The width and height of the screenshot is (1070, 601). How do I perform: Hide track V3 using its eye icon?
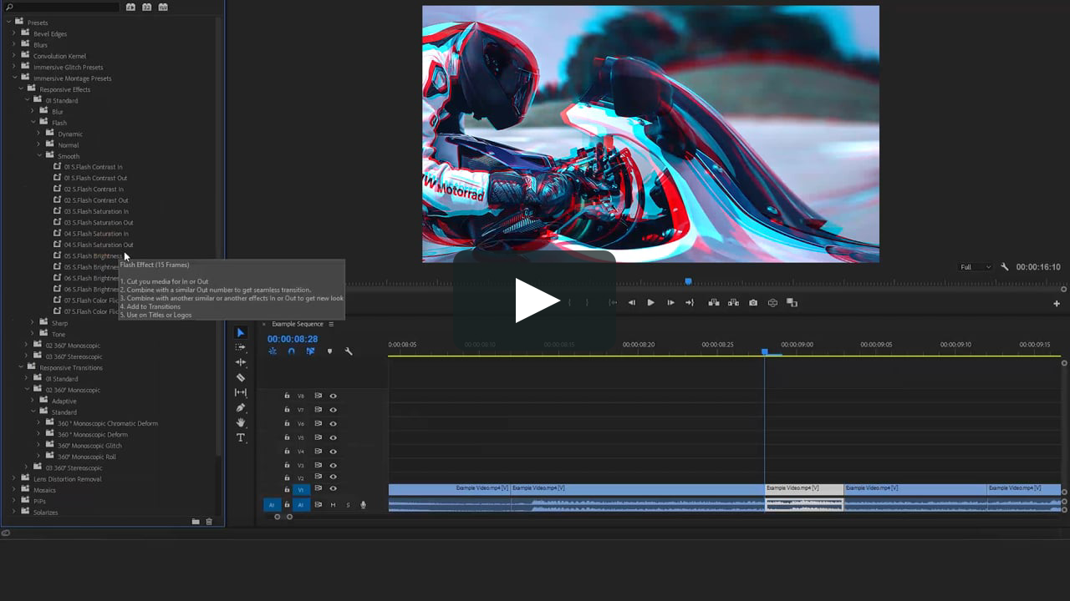(333, 465)
